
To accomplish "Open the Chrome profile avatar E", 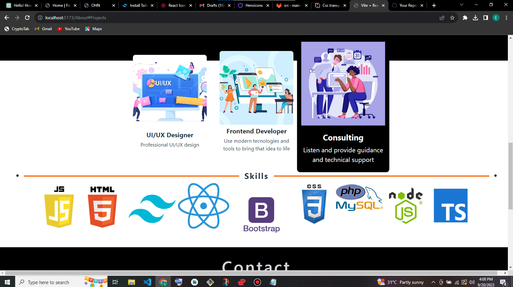I will (x=496, y=18).
